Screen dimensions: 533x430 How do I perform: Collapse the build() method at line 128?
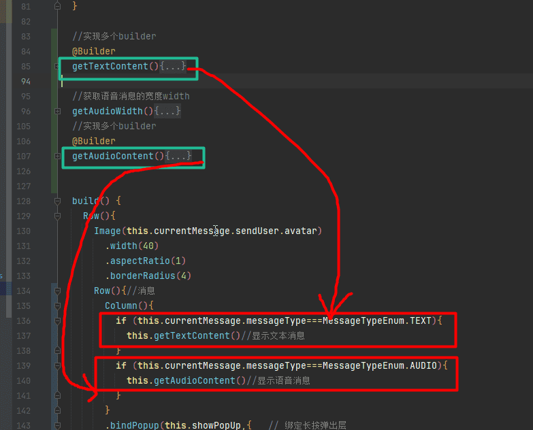pyautogui.click(x=57, y=201)
